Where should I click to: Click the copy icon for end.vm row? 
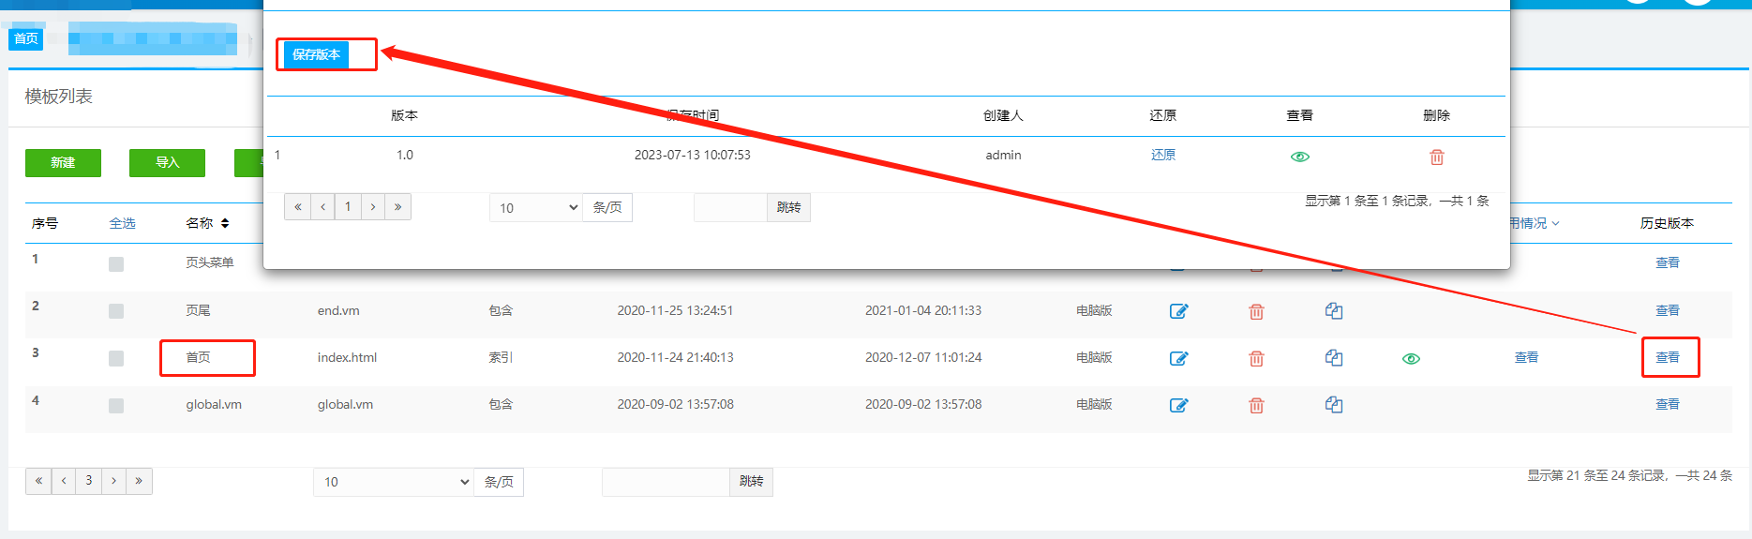tap(1334, 311)
